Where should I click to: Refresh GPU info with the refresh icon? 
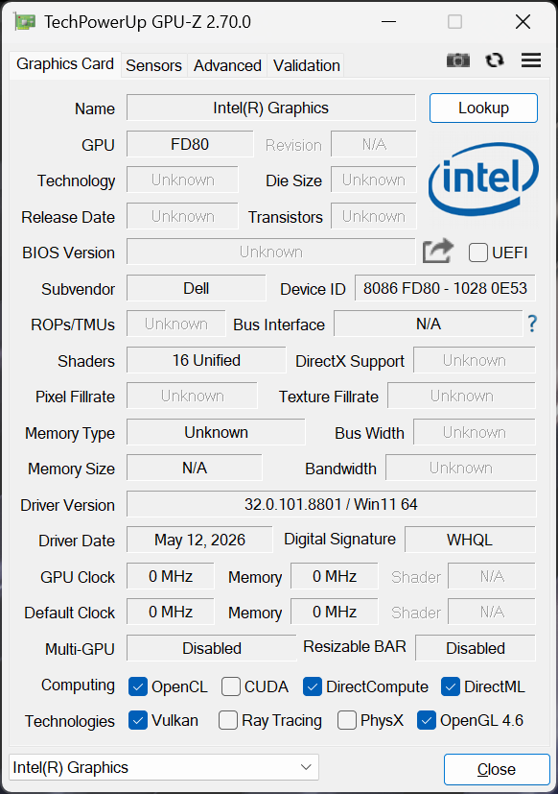pos(495,60)
